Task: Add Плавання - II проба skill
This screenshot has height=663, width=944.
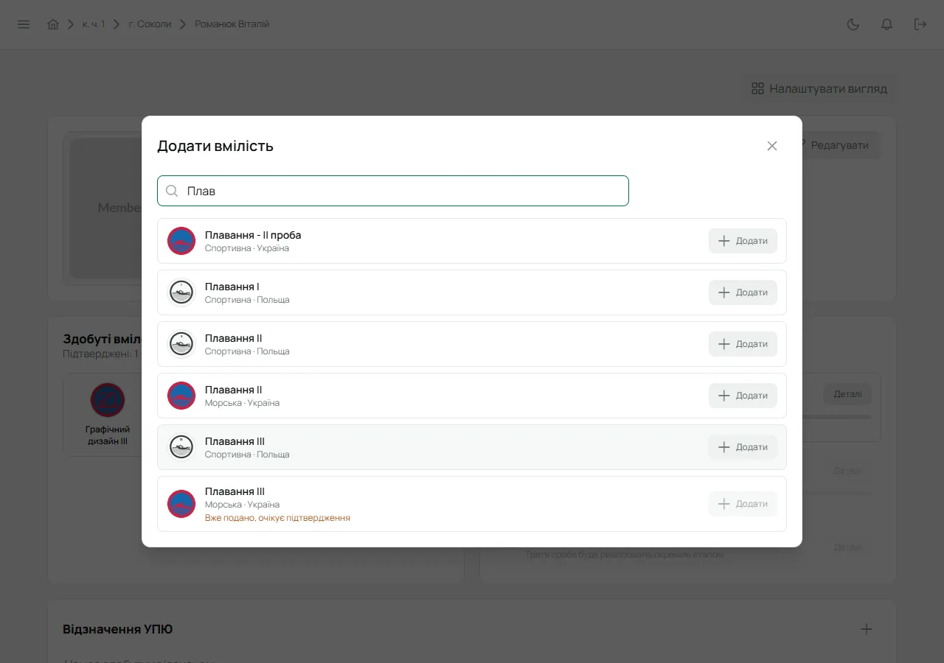Action: (x=743, y=241)
